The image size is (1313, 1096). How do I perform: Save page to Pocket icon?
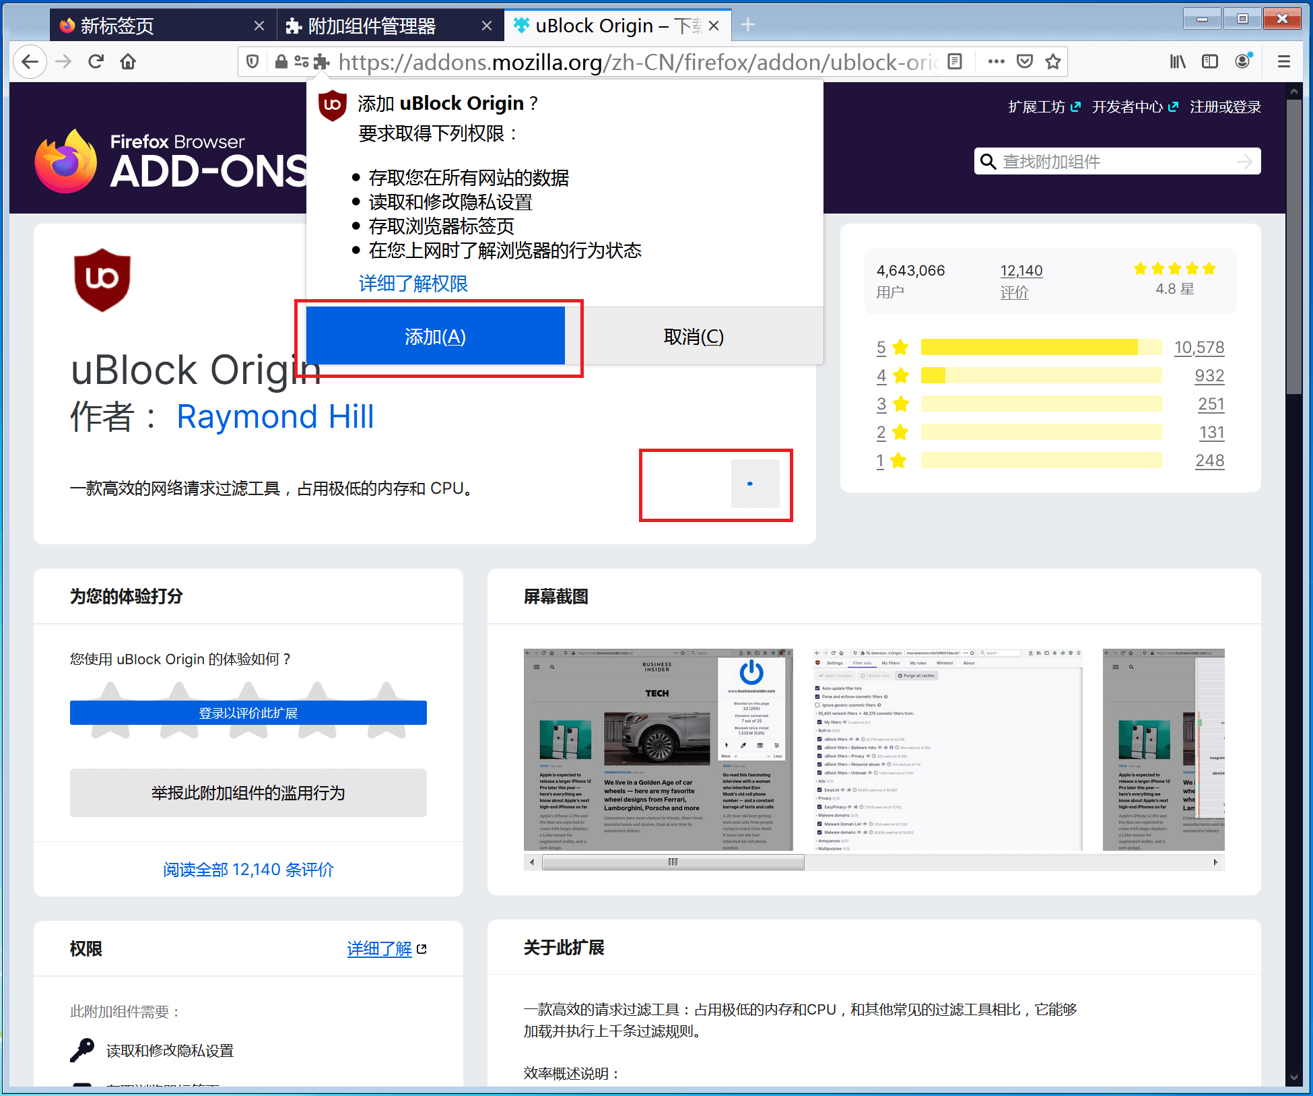click(x=1024, y=62)
